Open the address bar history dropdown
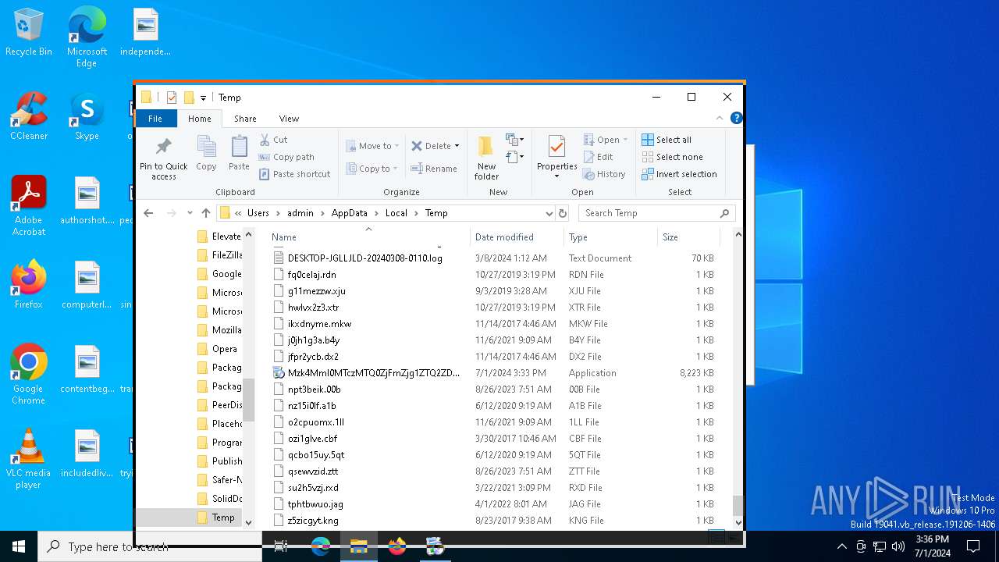This screenshot has width=999, height=562. pyautogui.click(x=549, y=213)
